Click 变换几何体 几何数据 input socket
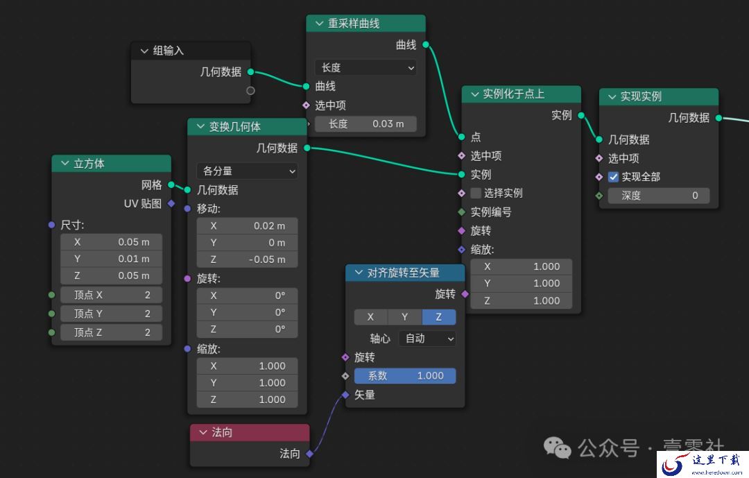Viewport: 749px width, 478px height. pyautogui.click(x=188, y=190)
